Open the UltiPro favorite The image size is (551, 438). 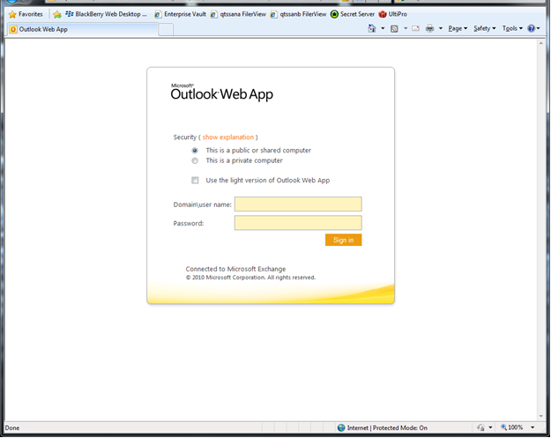393,14
